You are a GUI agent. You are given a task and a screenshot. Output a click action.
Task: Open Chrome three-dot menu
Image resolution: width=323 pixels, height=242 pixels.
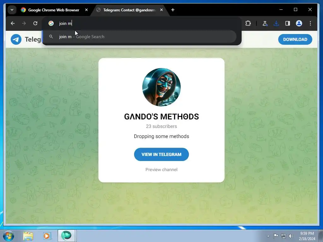coord(310,23)
